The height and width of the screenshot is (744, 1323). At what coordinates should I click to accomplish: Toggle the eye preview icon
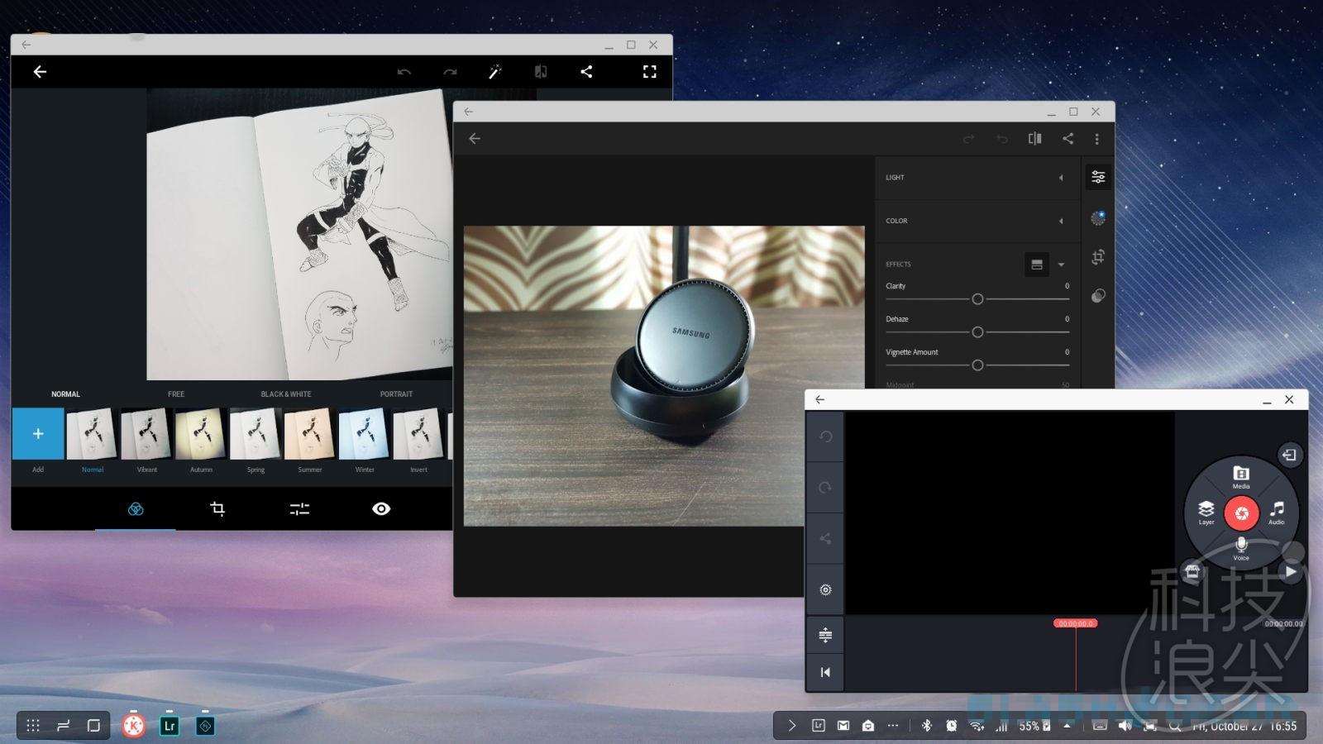click(381, 508)
